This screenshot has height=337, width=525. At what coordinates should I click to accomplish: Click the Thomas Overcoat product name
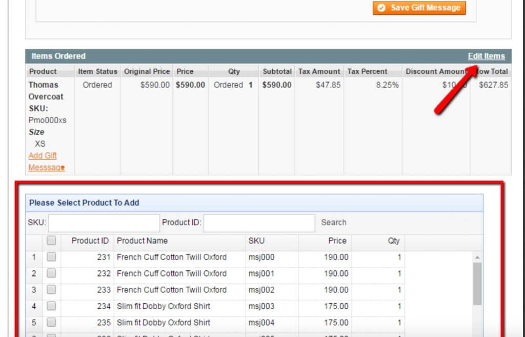[x=46, y=91]
